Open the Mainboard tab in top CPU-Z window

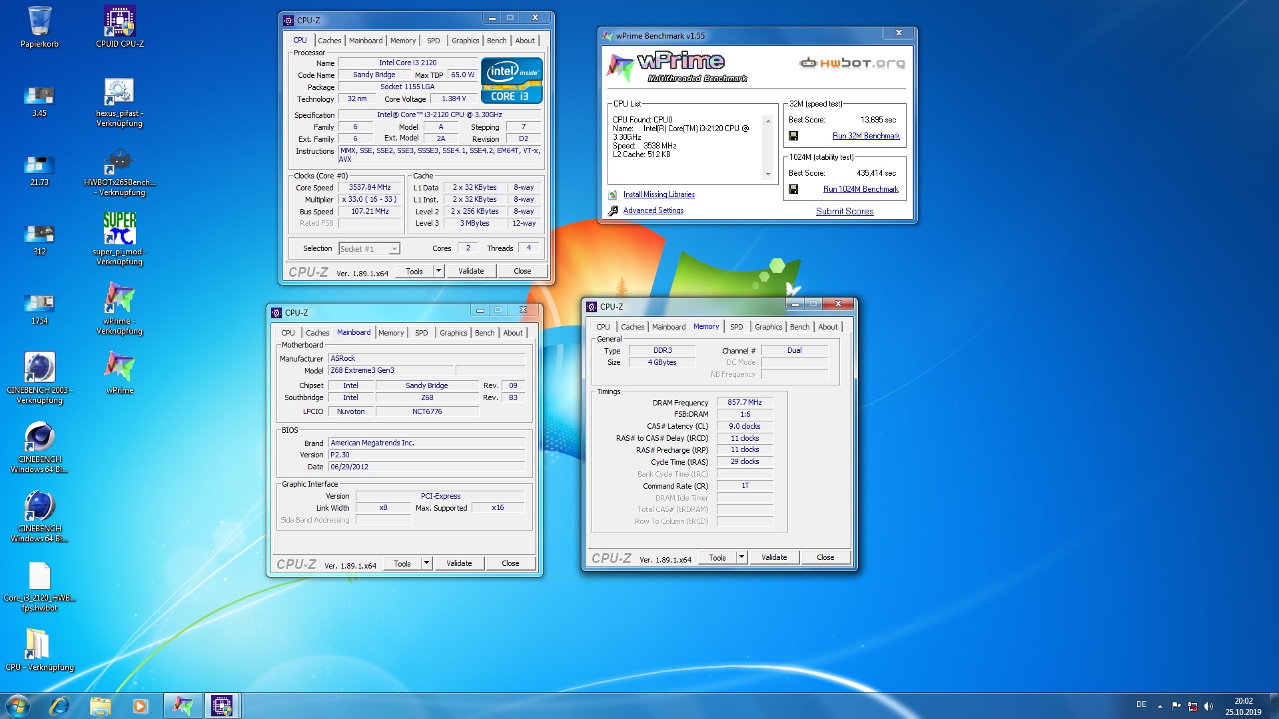pos(366,41)
